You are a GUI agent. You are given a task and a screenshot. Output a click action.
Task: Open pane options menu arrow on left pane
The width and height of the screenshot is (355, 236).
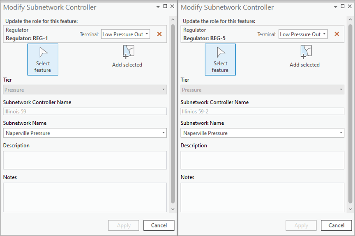[158, 7]
